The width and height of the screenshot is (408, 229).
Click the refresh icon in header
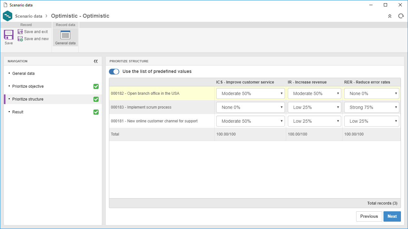[x=401, y=16]
